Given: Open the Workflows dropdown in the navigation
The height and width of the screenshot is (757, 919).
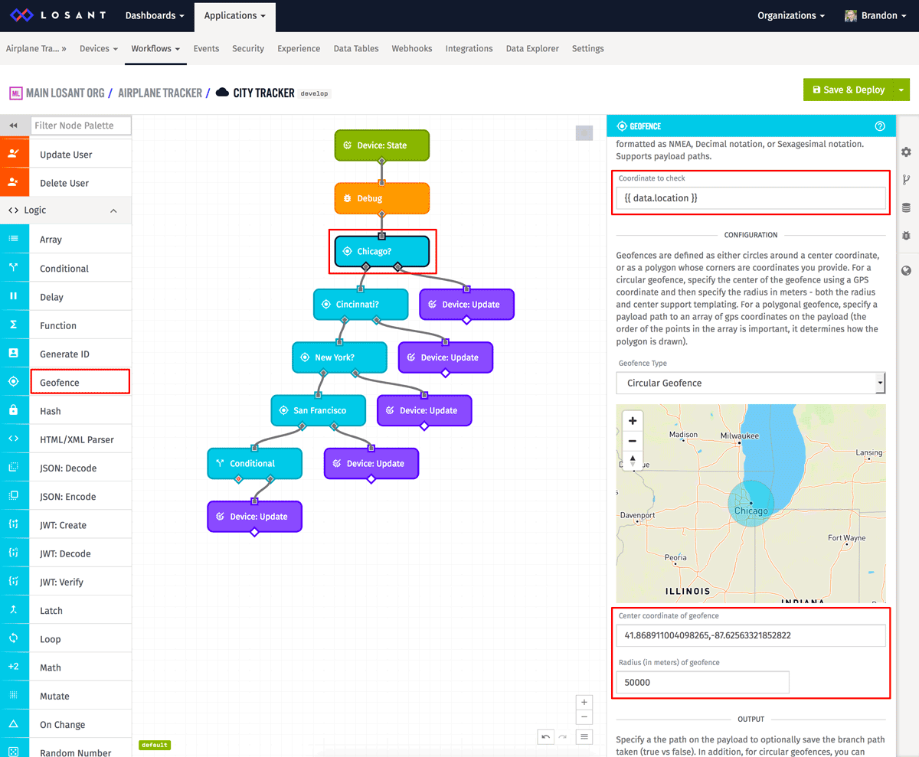Looking at the screenshot, I should tap(155, 47).
